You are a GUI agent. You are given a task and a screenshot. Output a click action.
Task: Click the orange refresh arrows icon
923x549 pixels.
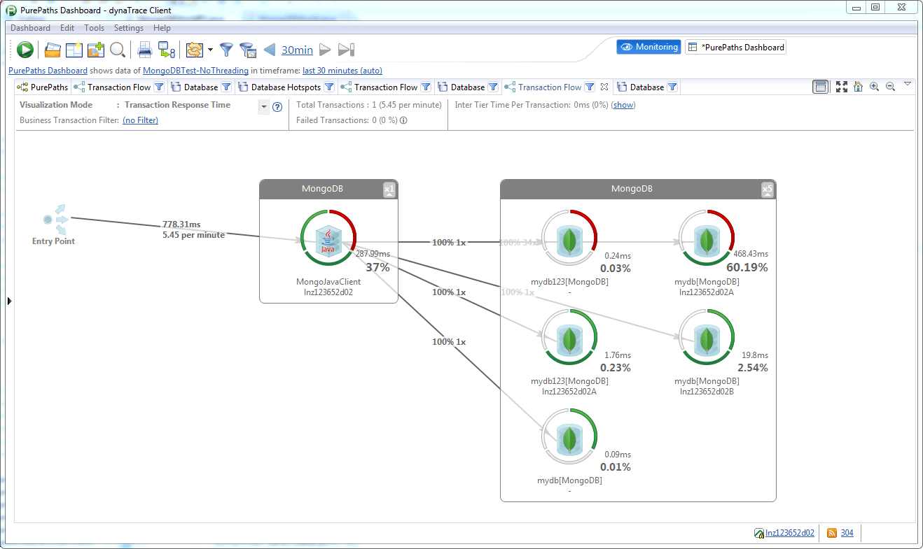pos(195,50)
